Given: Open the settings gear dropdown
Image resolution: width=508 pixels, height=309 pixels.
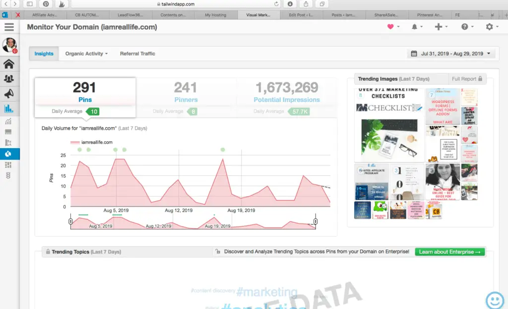Looking at the screenshot, I should tap(492, 27).
